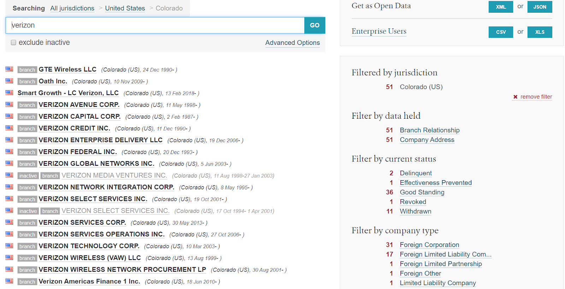Click the flag icon beside VERIZON CAPITAL CORP.

pos(9,116)
